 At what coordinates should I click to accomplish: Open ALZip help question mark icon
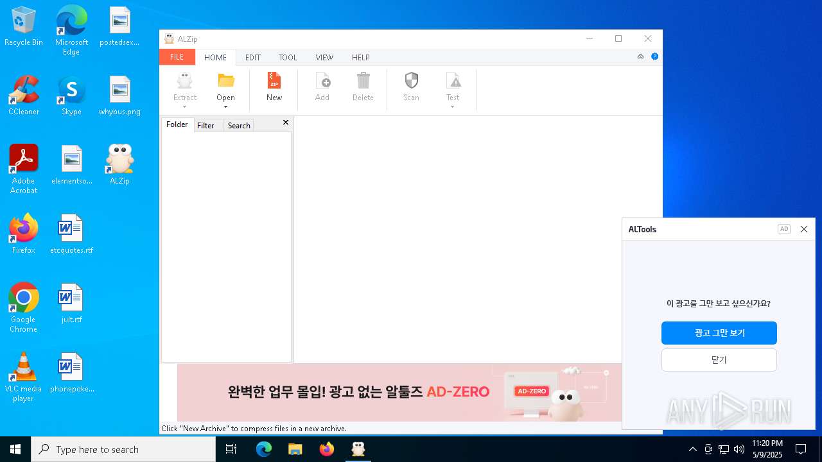tap(654, 56)
